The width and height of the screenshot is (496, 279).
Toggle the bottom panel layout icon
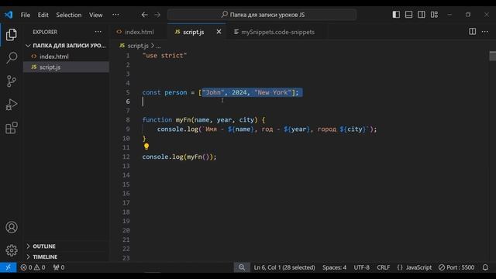pyautogui.click(x=408, y=15)
